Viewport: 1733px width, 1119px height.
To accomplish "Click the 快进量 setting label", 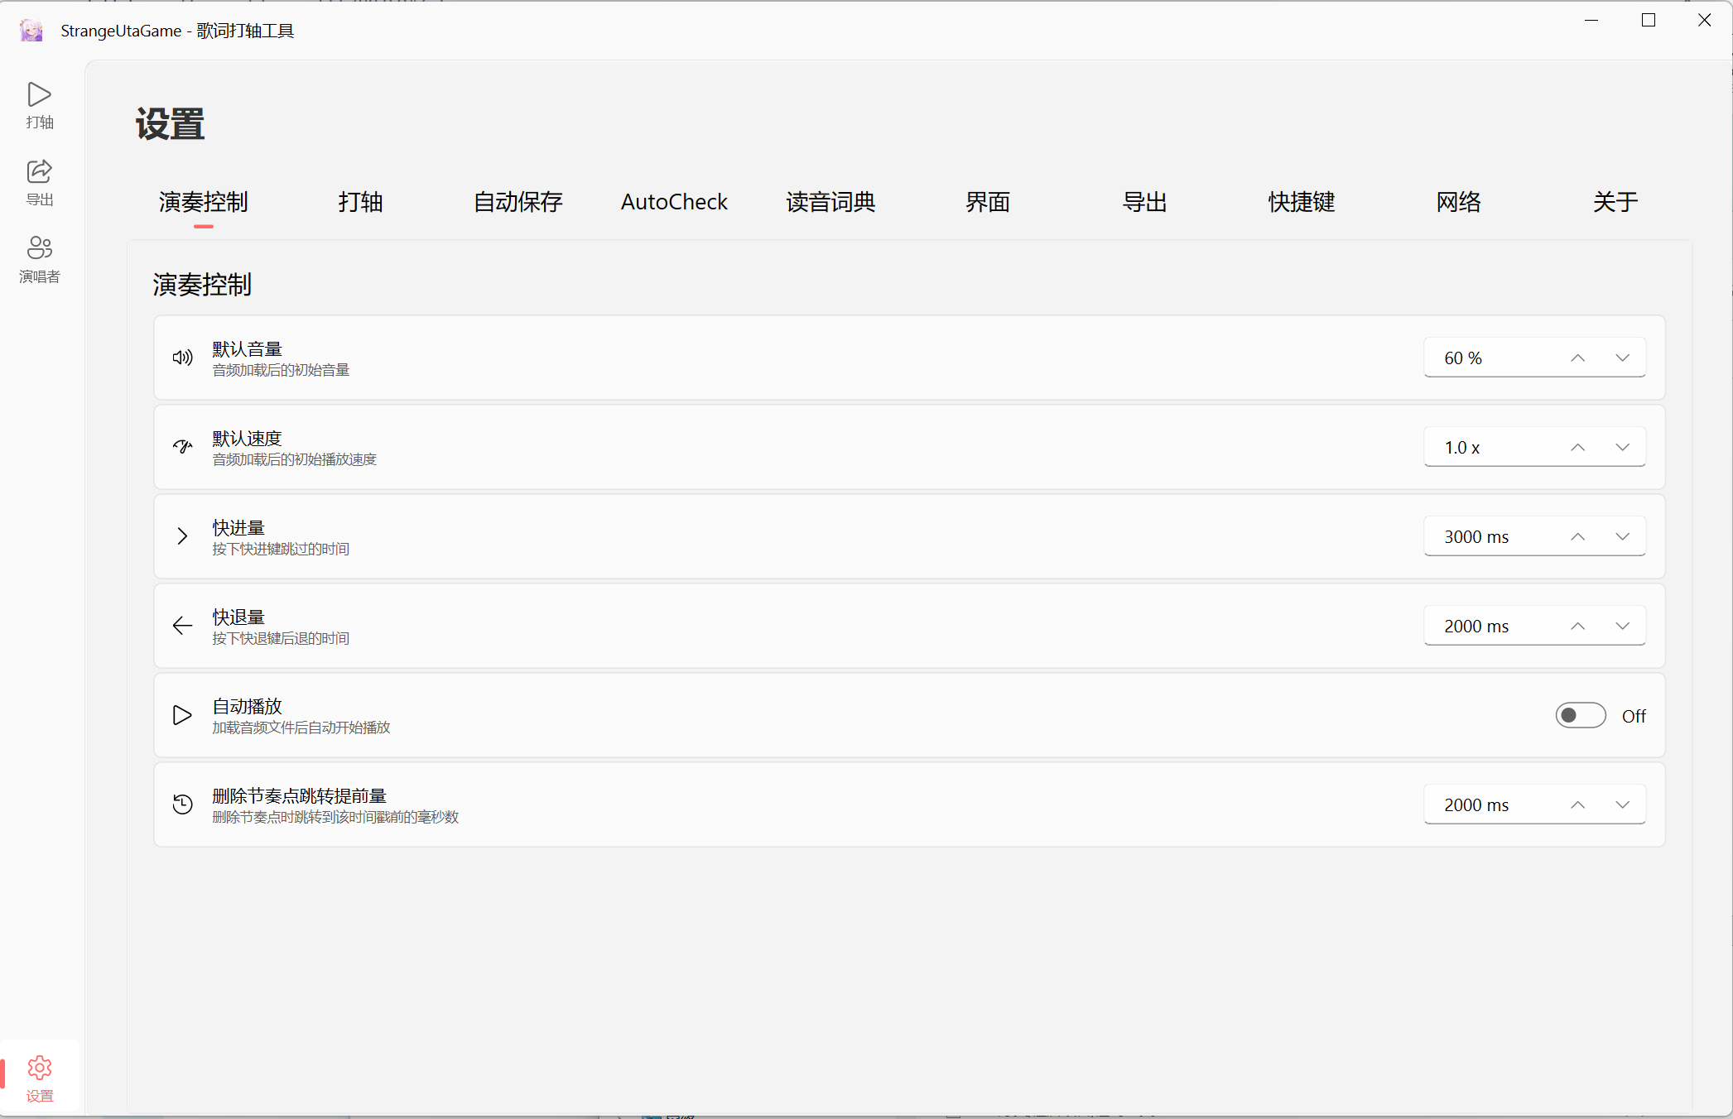I will tap(238, 528).
